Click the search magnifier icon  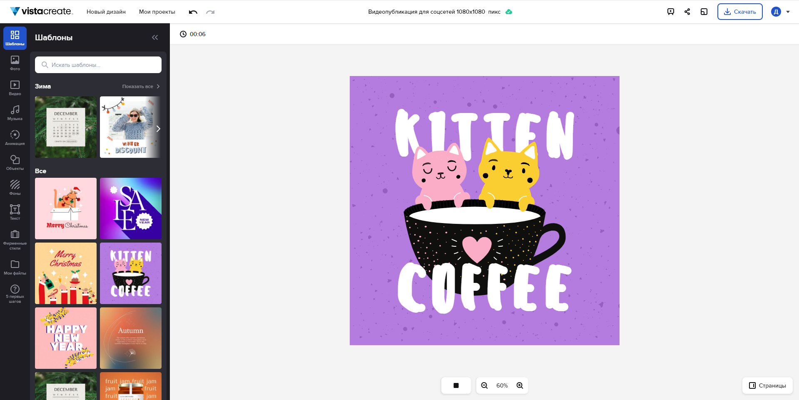[x=45, y=65]
